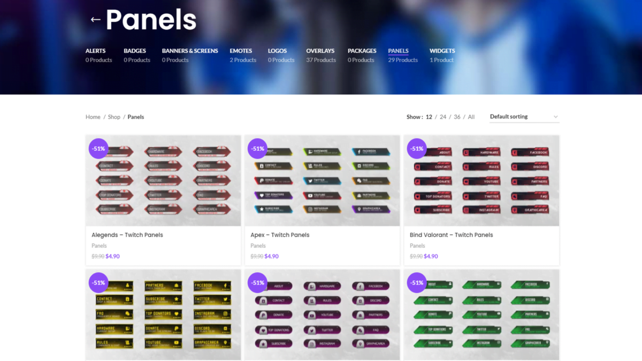This screenshot has height=361, width=642.
Task: Show 24 products per page
Action: (x=443, y=117)
